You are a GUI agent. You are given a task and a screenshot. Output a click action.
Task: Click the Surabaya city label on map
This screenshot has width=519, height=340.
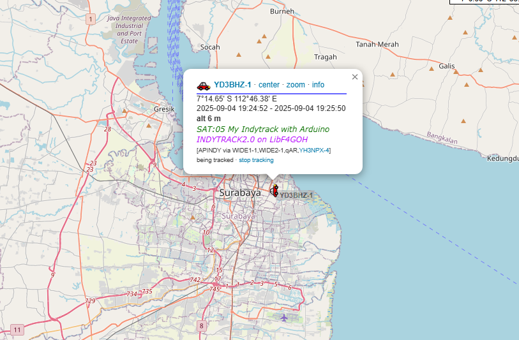(x=239, y=193)
